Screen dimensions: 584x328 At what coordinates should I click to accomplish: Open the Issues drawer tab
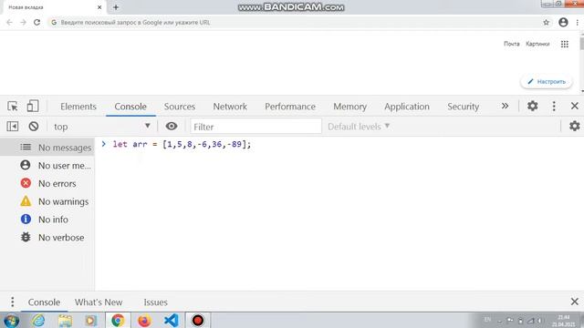pyautogui.click(x=155, y=302)
